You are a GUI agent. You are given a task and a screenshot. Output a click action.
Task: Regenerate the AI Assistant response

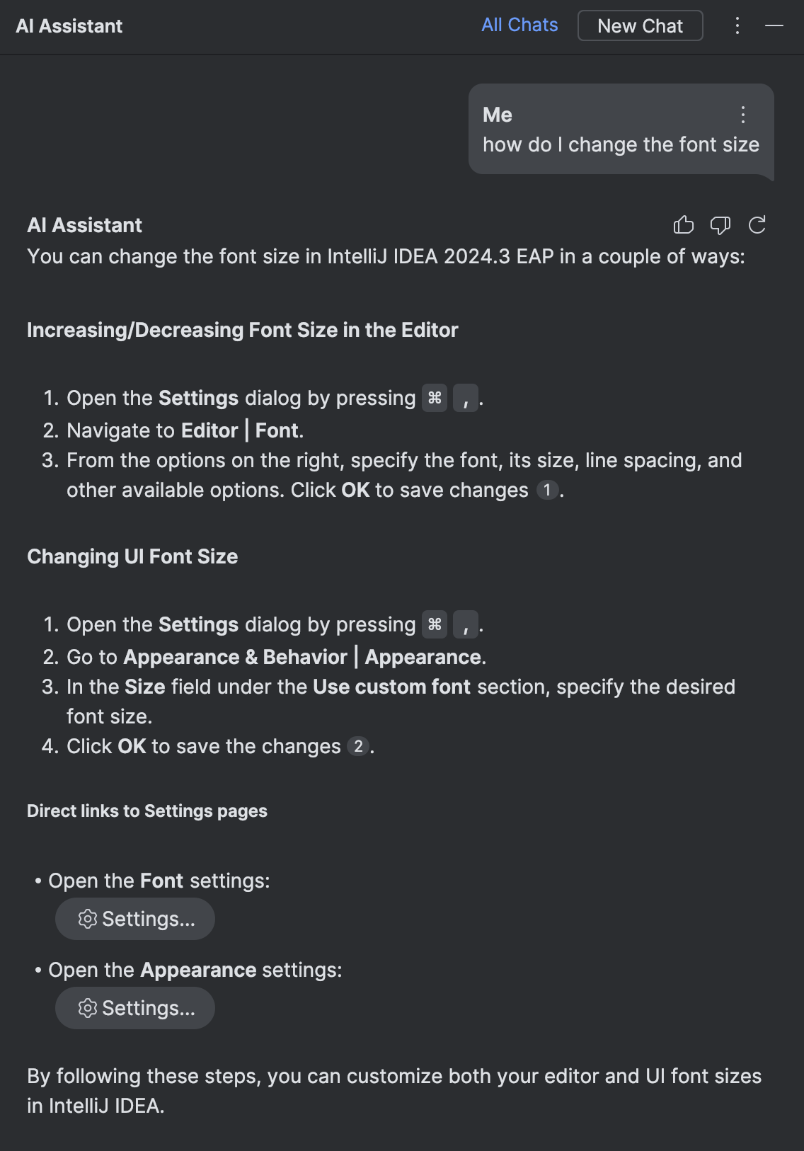(757, 225)
